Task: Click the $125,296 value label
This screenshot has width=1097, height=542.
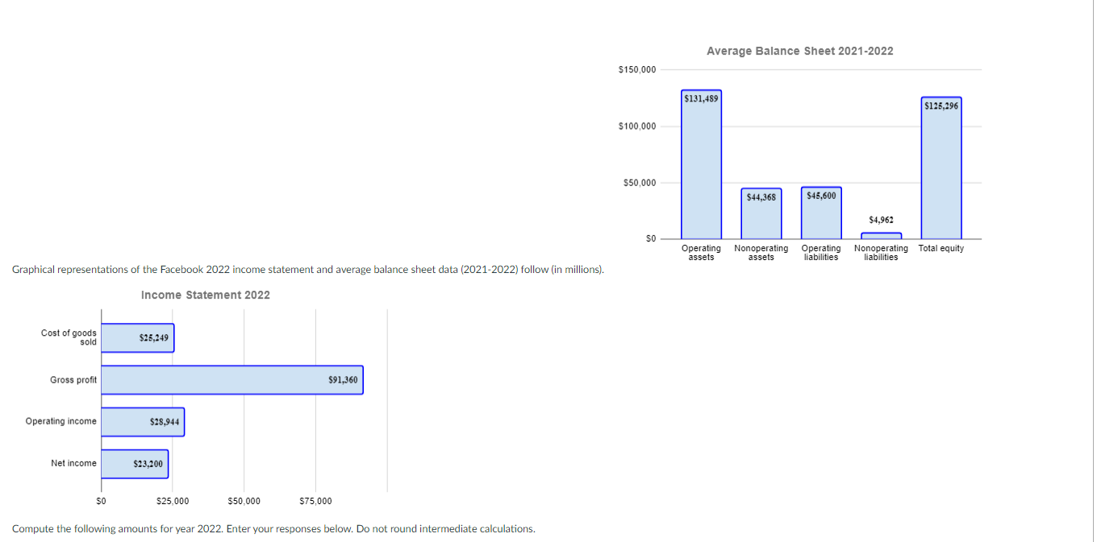Action: [x=941, y=104]
